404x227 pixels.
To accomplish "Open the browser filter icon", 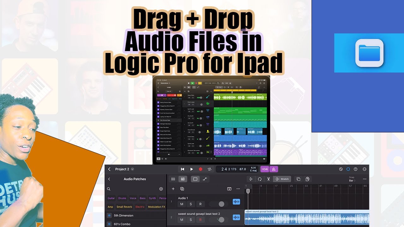I will (x=161, y=189).
